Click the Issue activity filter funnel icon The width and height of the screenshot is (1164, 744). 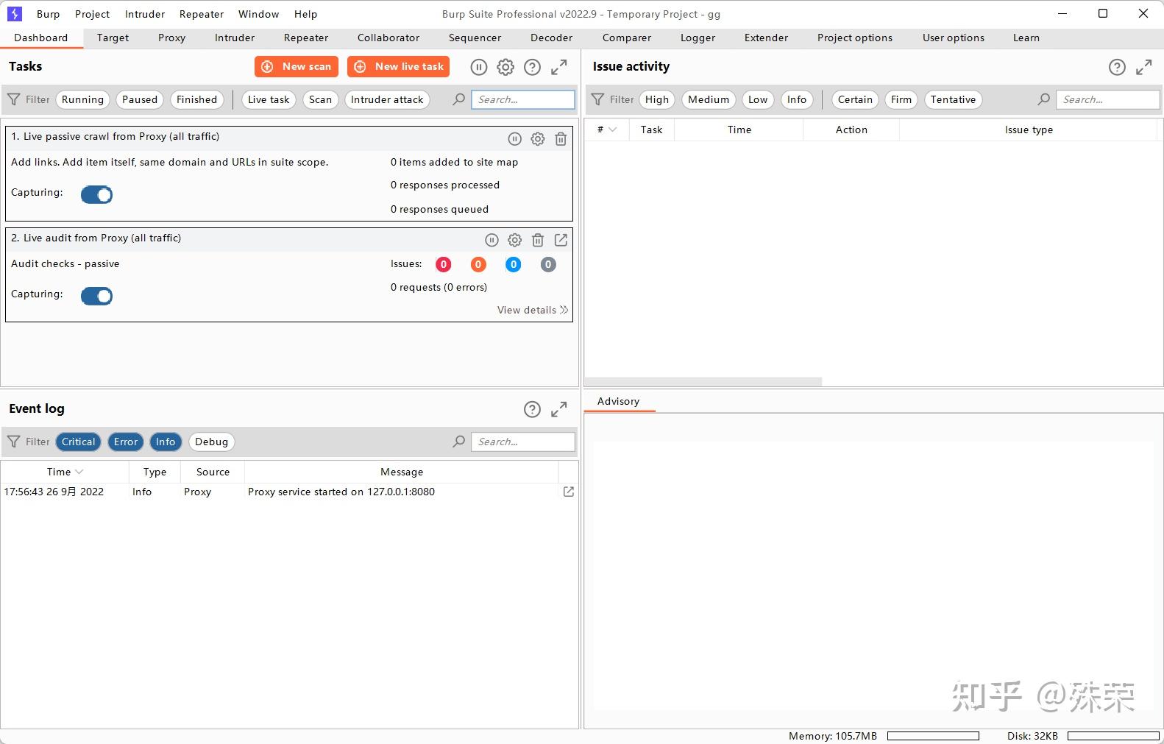[598, 99]
